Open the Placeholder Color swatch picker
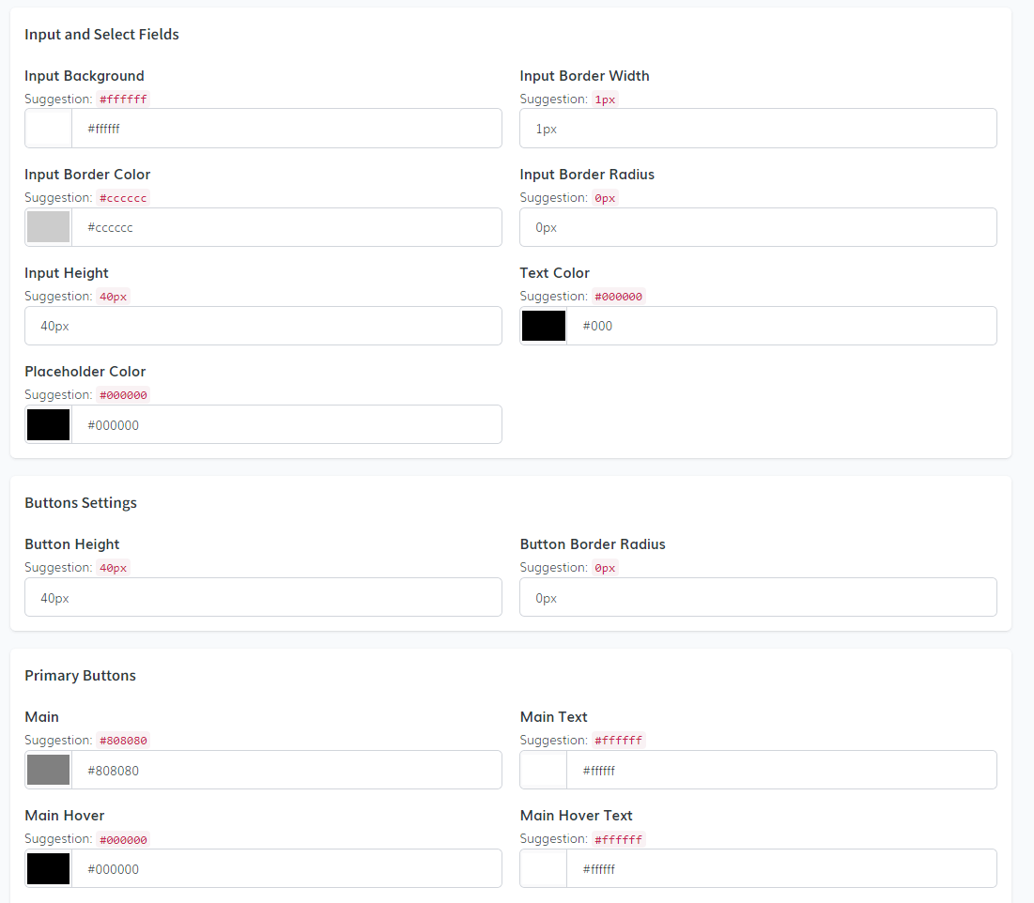Screen dimensions: 1034x903 49,424
